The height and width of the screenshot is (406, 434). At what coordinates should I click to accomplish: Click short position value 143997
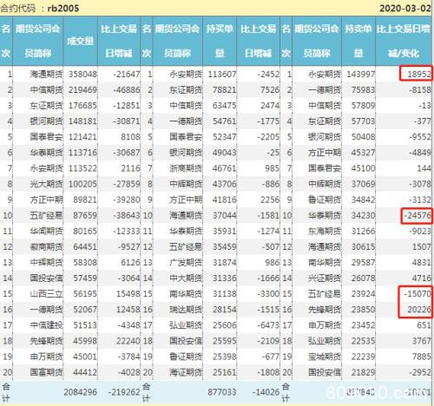click(x=361, y=75)
